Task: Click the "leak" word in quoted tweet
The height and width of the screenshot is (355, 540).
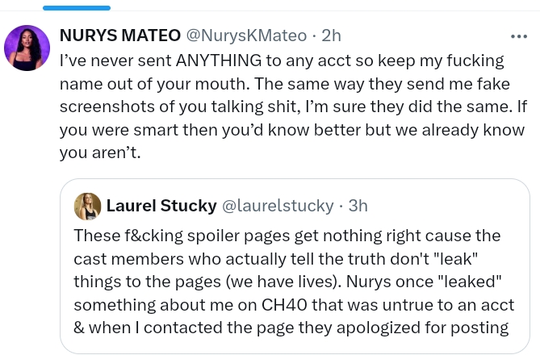Action: pos(454,259)
